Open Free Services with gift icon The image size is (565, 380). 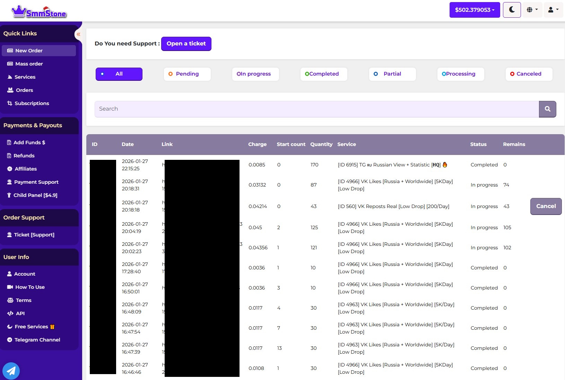pyautogui.click(x=32, y=327)
